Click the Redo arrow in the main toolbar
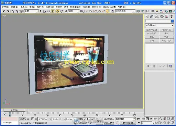This screenshot has height=126, width=176. click(x=8, y=11)
